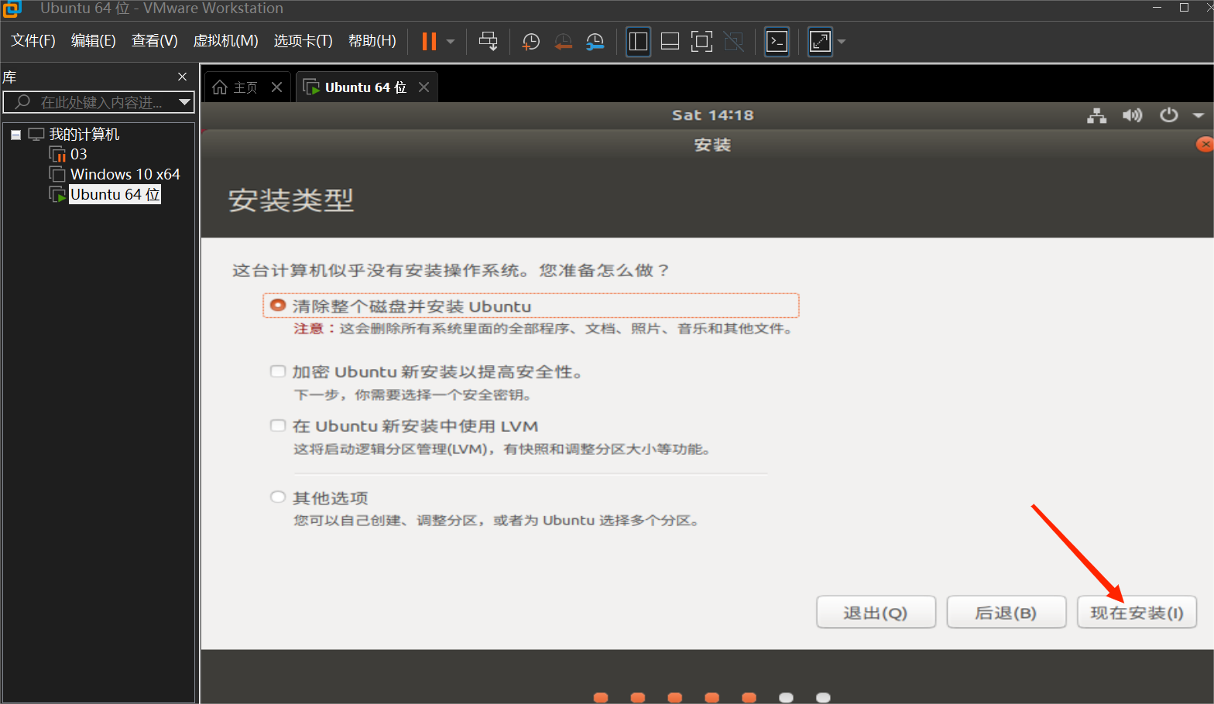The height and width of the screenshot is (704, 1214).
Task: Select the 其他选项 radio option
Action: (278, 497)
